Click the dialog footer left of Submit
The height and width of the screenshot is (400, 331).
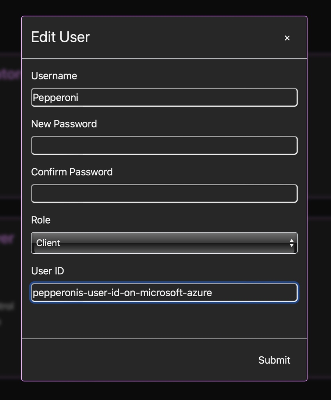[129, 360]
